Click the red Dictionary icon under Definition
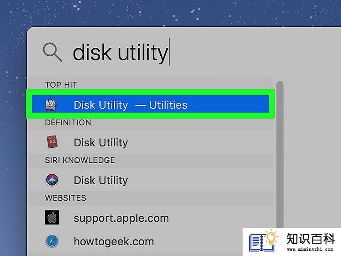The height and width of the screenshot is (256, 341). tap(52, 142)
